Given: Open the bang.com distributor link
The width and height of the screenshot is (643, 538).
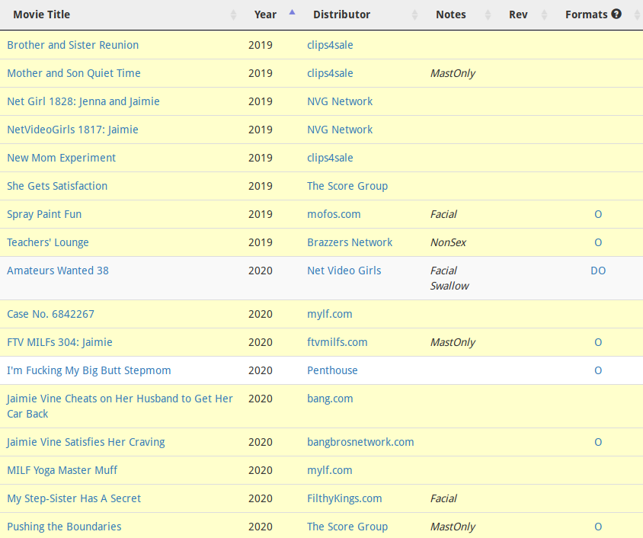Looking at the screenshot, I should coord(330,399).
